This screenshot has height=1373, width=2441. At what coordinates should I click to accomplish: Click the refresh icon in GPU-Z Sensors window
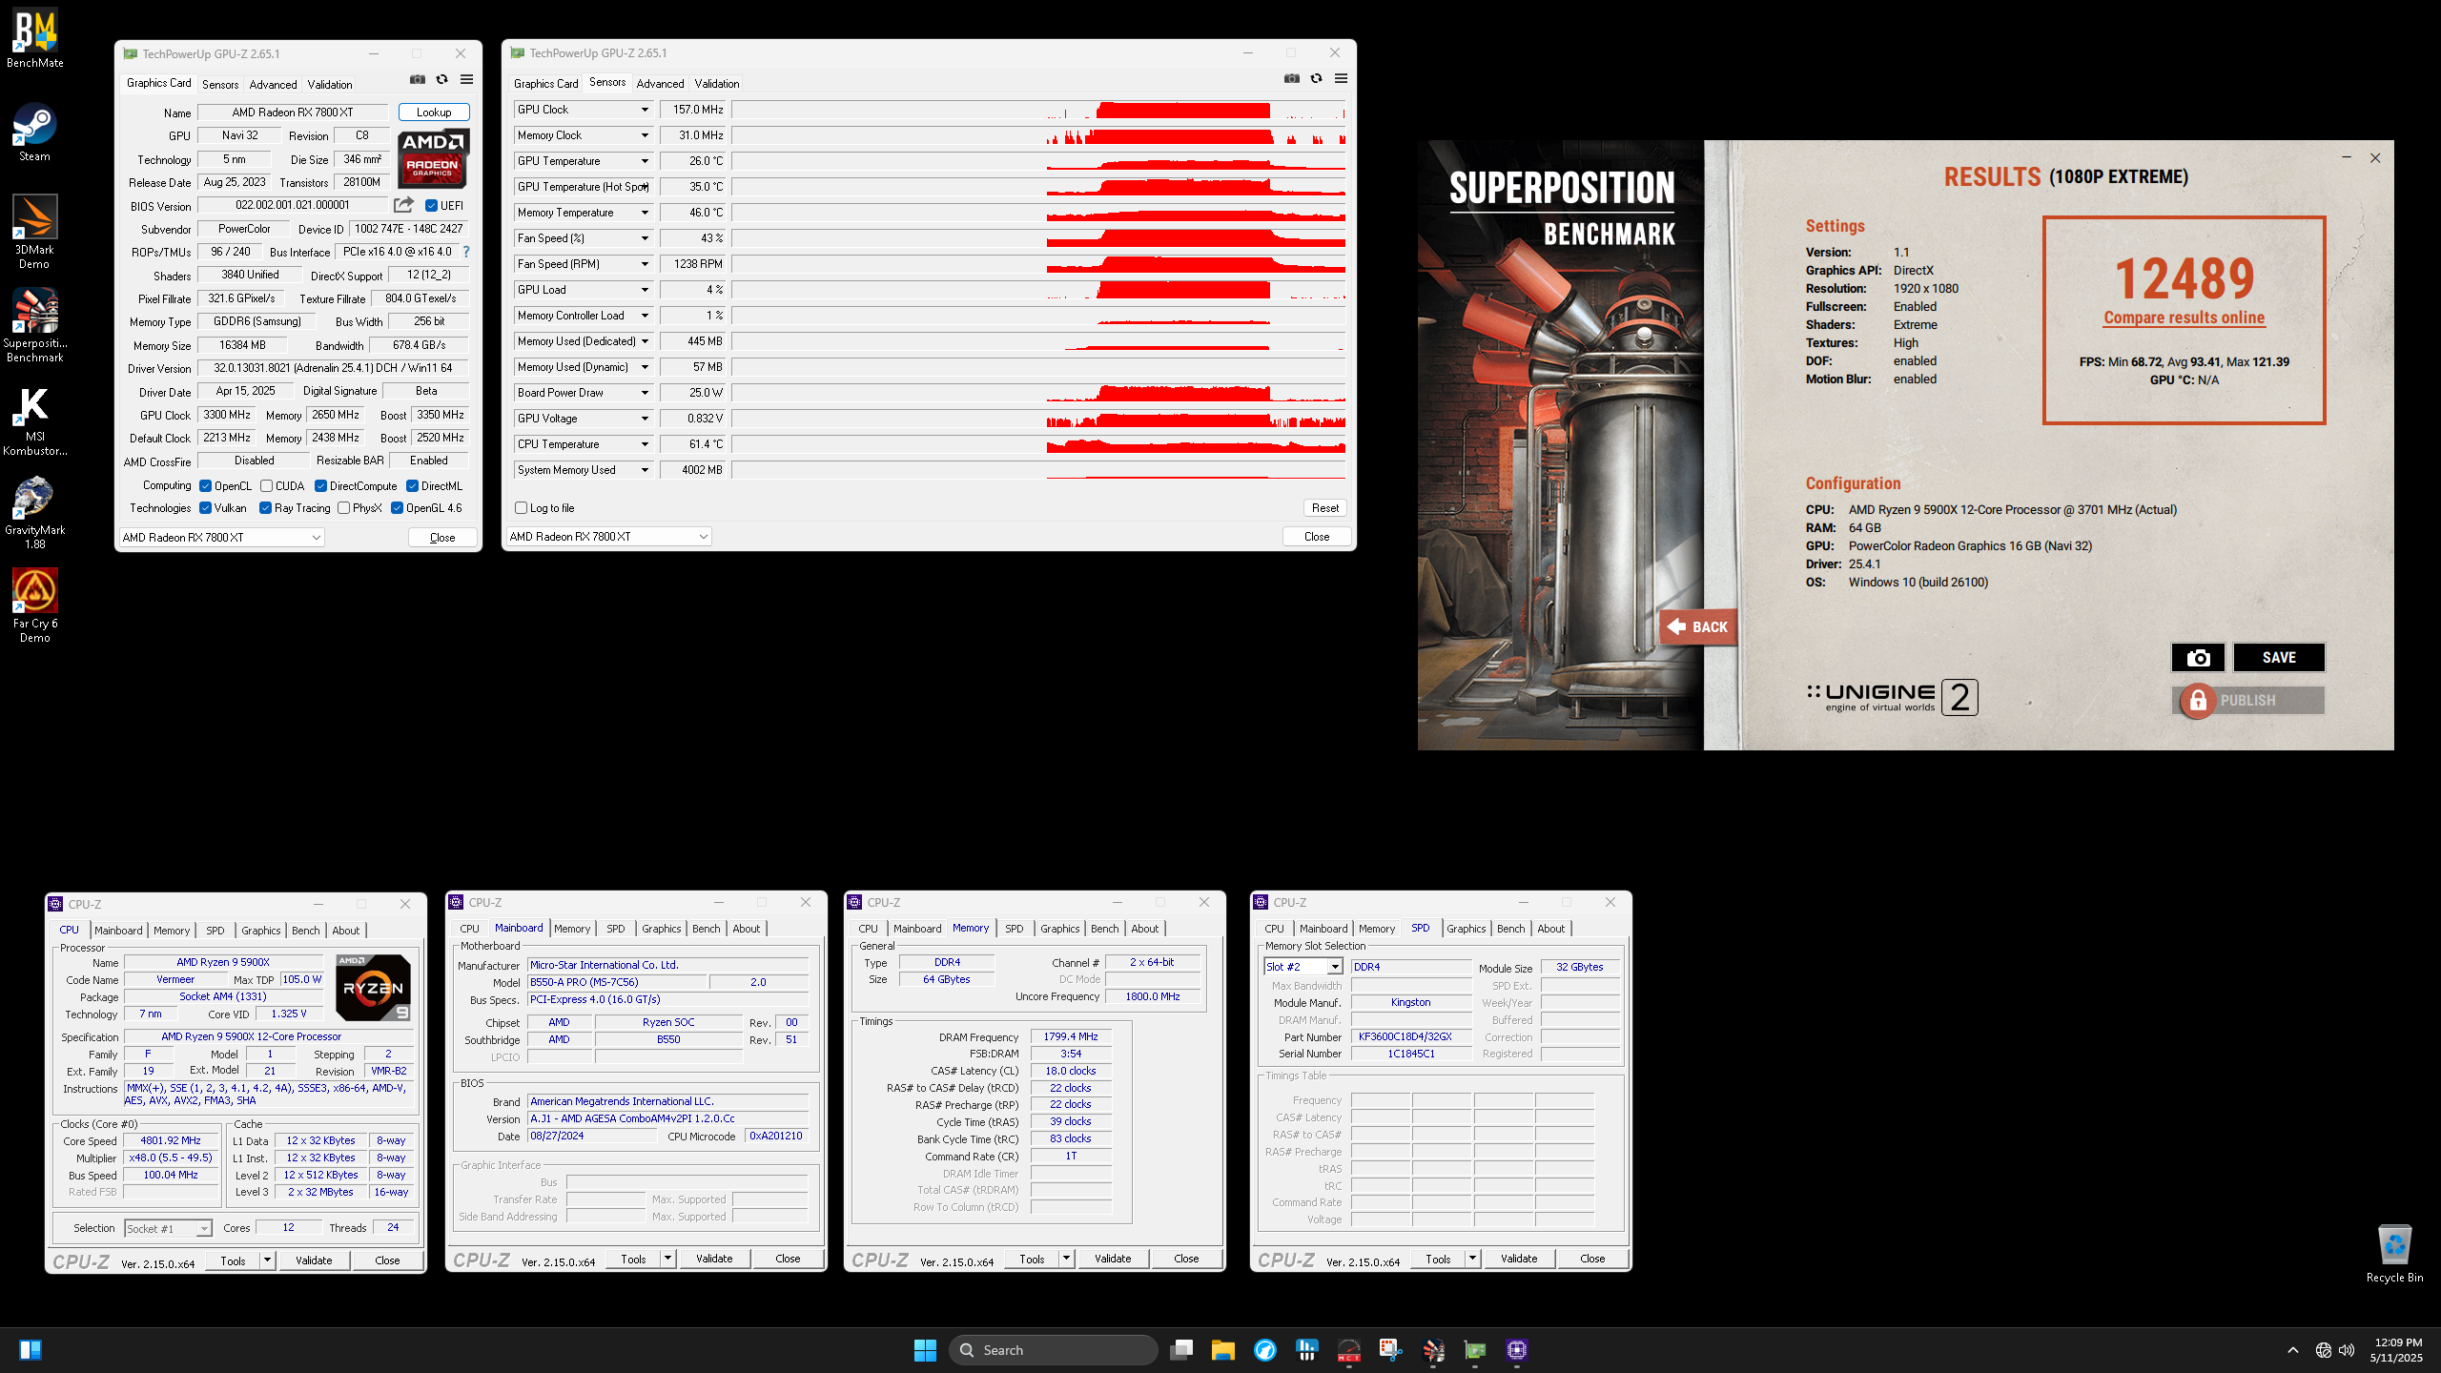click(1316, 78)
